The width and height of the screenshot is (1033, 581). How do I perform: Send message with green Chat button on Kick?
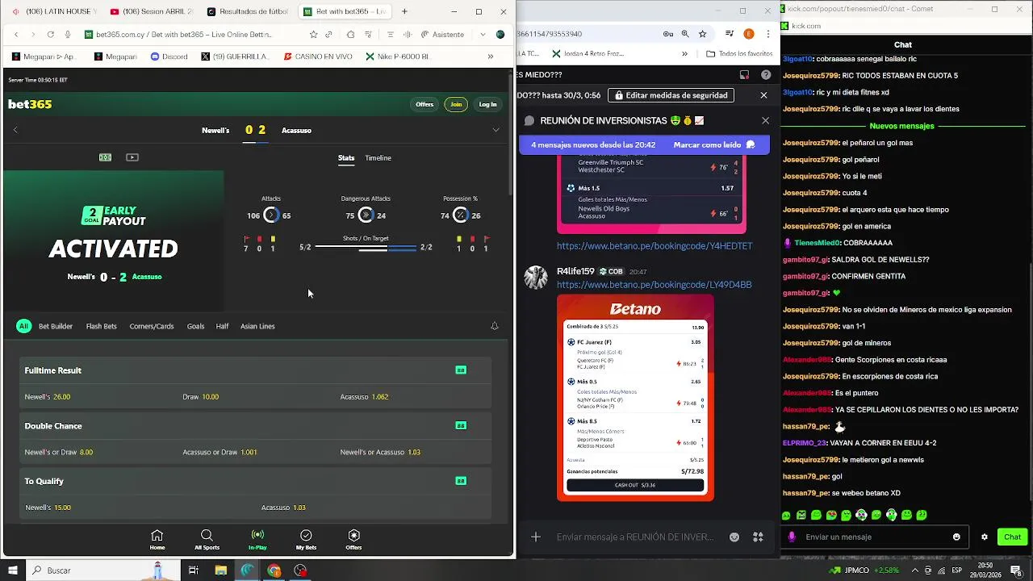[1012, 537]
